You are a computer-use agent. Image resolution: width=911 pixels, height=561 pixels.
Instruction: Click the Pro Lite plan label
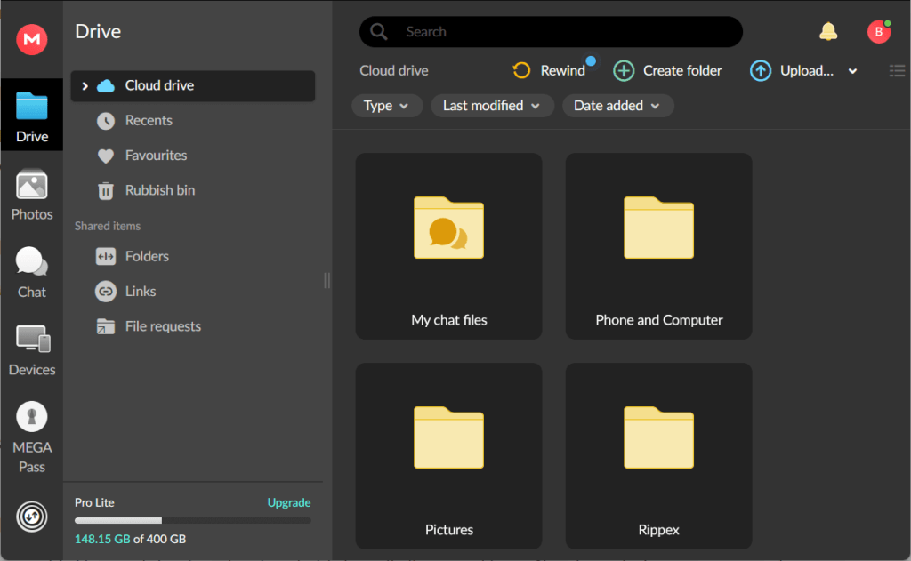click(x=94, y=503)
